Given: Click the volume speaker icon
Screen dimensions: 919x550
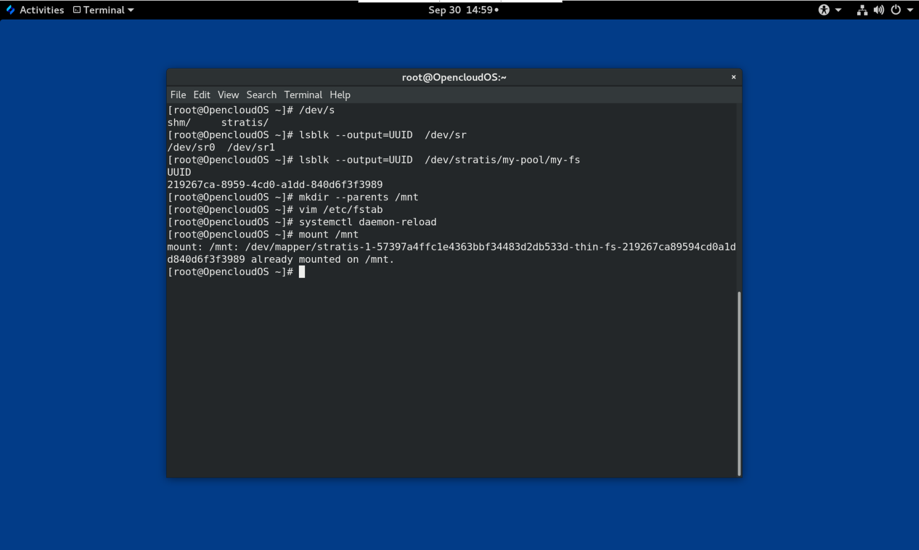Looking at the screenshot, I should point(879,10).
